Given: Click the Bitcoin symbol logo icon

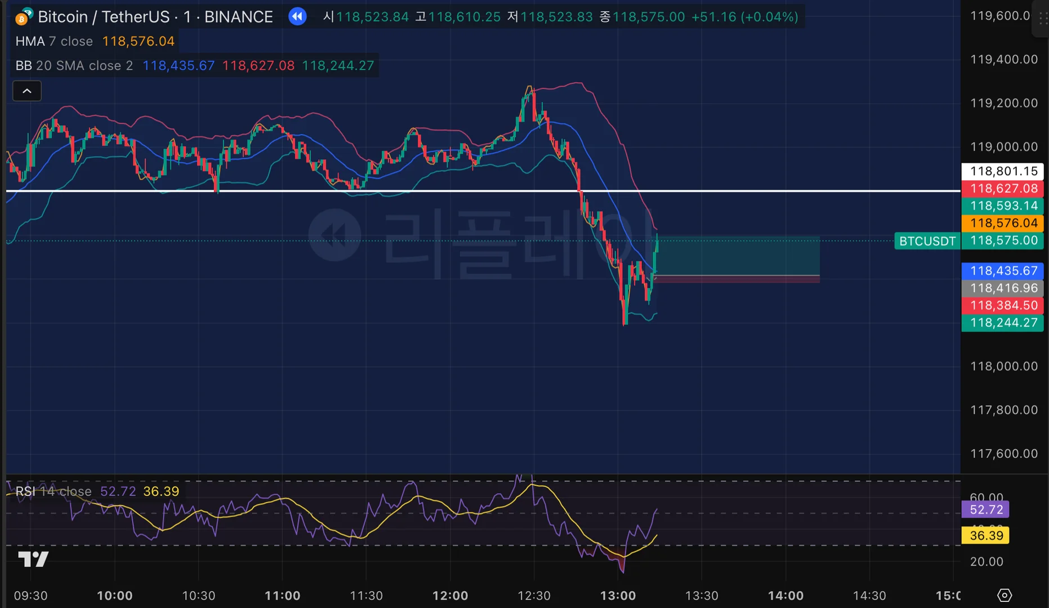Looking at the screenshot, I should [x=24, y=17].
